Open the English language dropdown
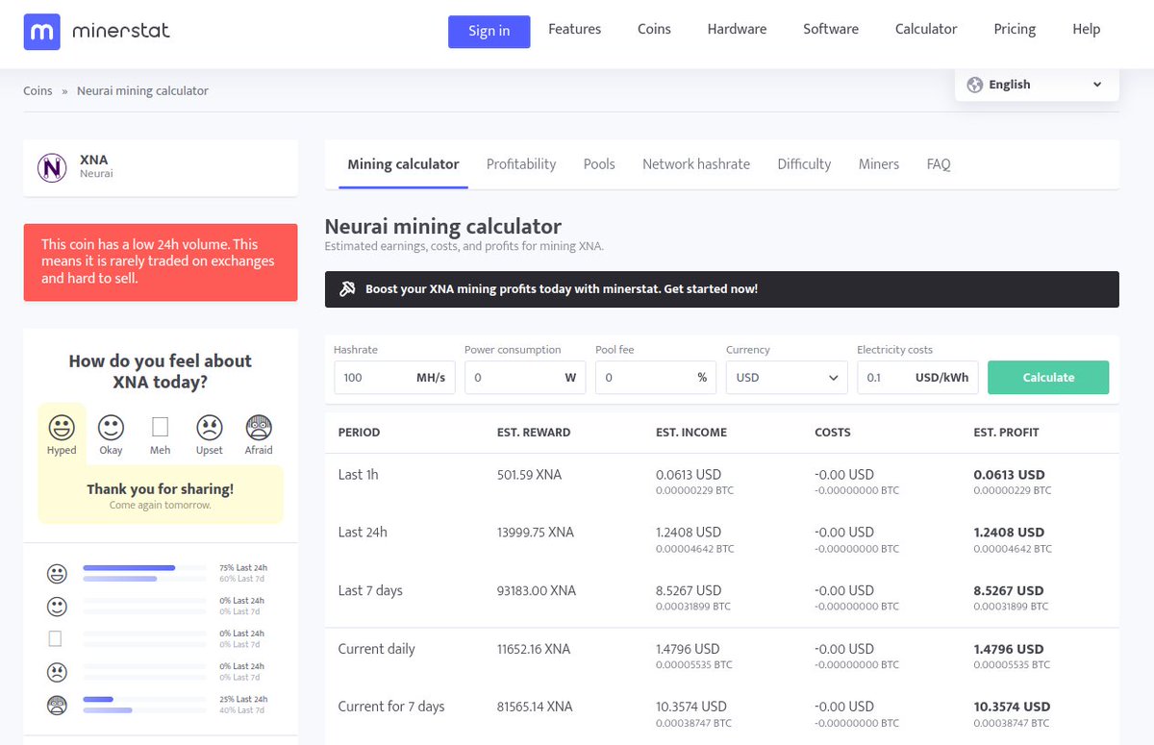This screenshot has width=1154, height=745. 1037,85
